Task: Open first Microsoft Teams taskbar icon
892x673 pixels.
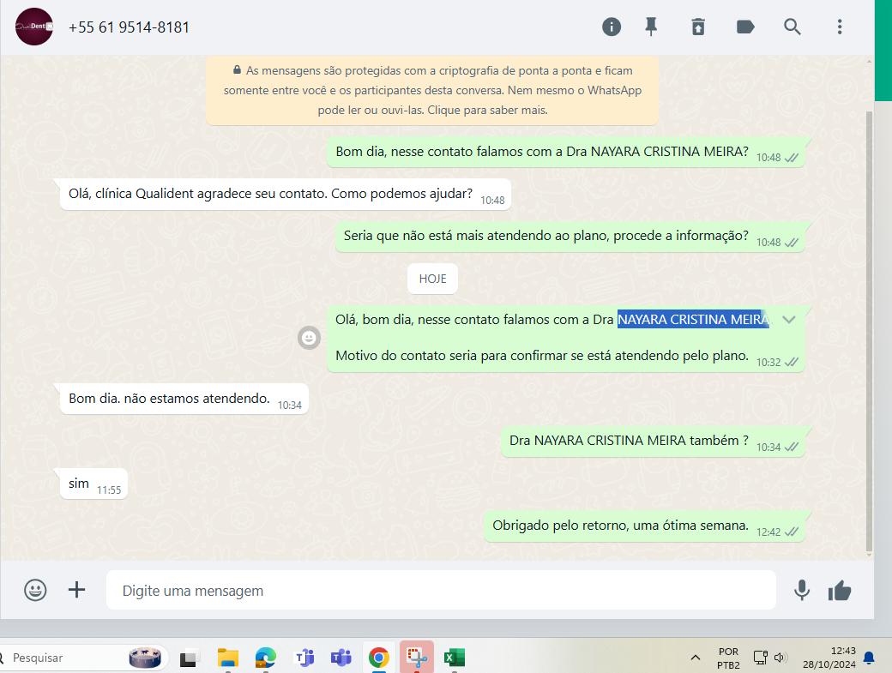Action: point(304,658)
